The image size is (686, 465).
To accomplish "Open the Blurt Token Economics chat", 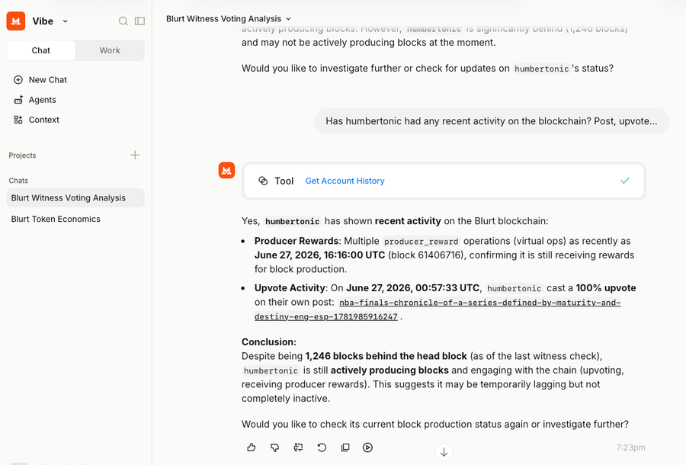I will click(56, 219).
